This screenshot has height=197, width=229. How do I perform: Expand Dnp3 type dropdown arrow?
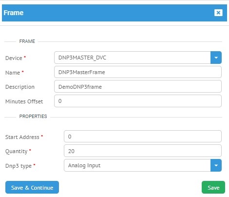(x=216, y=165)
